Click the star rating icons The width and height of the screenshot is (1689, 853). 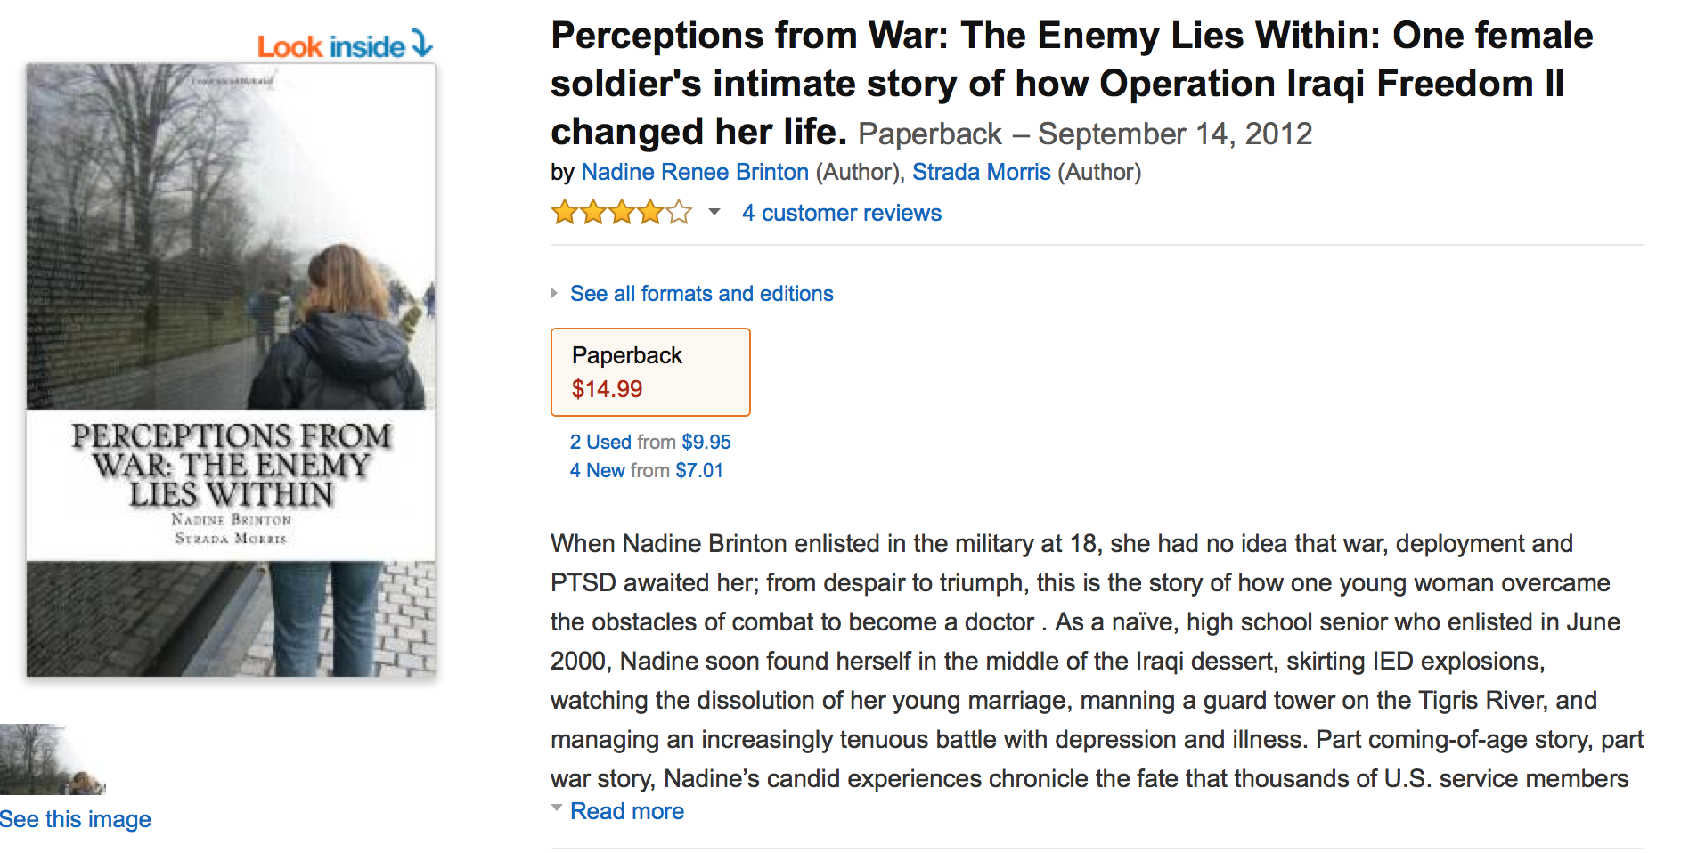tap(621, 213)
